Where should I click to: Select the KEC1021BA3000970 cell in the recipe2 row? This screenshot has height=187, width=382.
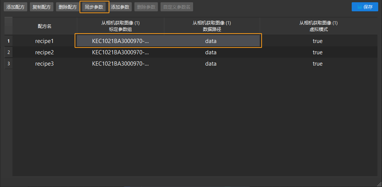pos(120,52)
